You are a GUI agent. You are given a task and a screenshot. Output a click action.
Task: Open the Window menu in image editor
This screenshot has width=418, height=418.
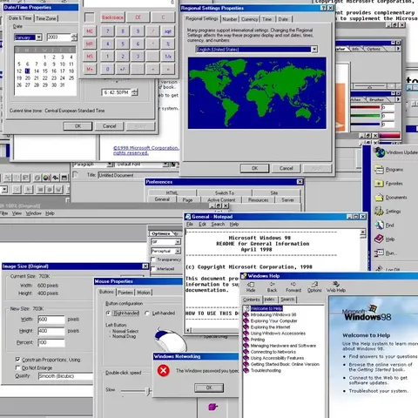(x=33, y=213)
